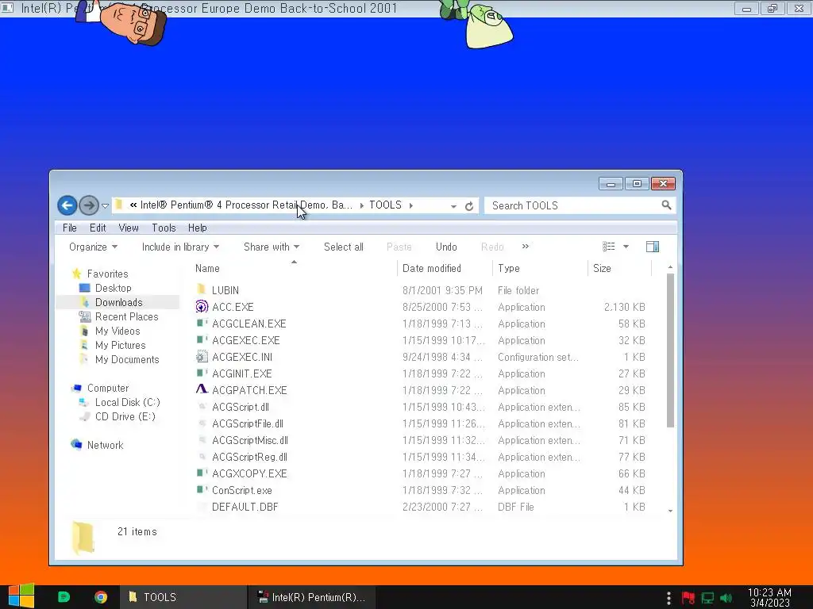Click the Undo toolbar button
The image size is (813, 609).
(446, 247)
